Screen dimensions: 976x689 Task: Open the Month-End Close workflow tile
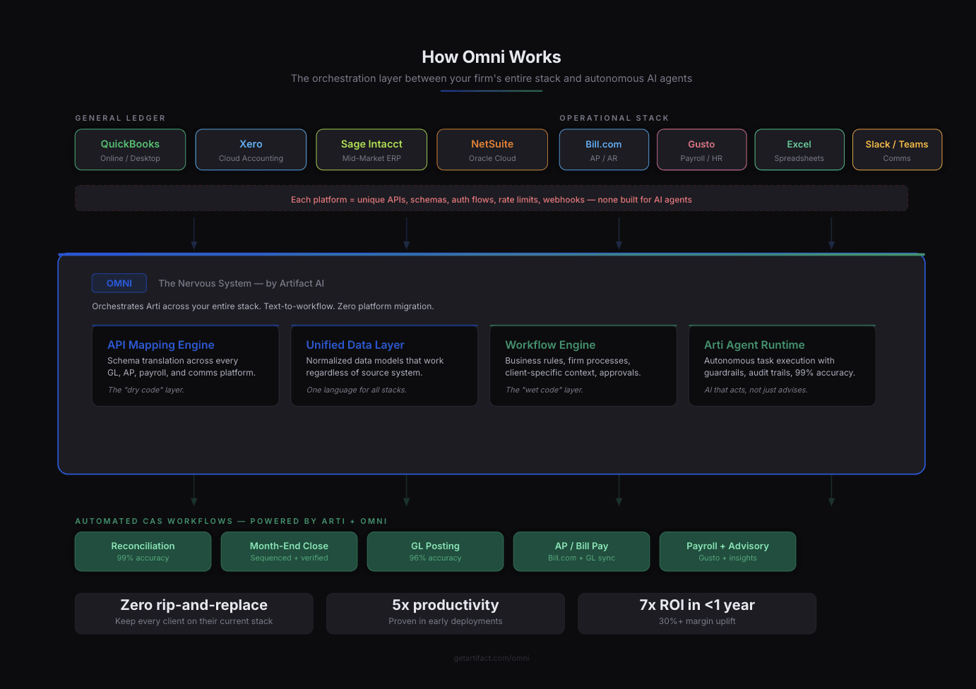pyautogui.click(x=289, y=551)
